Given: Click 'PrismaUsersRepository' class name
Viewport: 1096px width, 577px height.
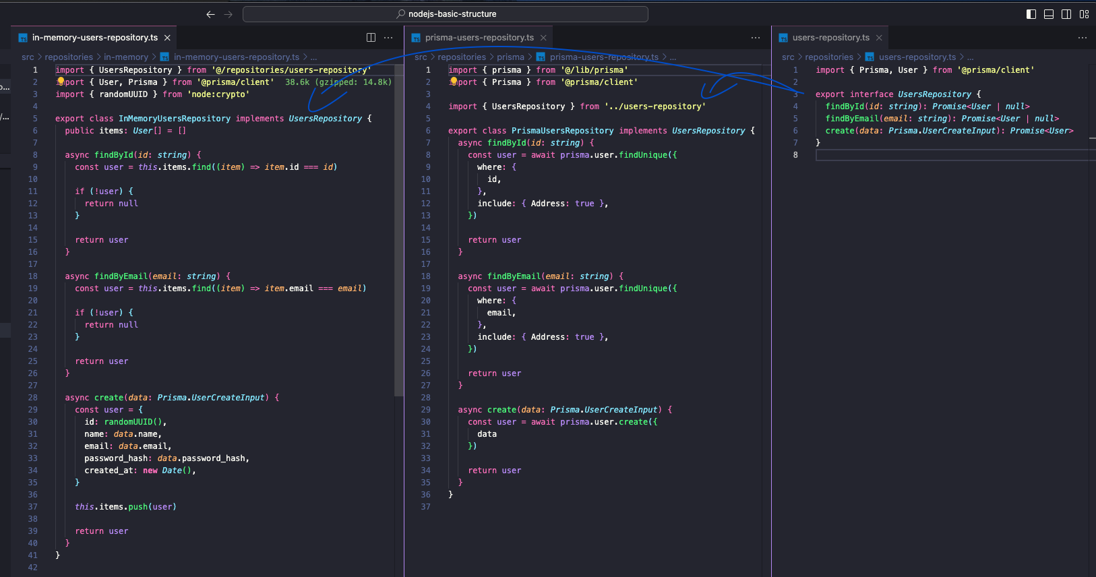Looking at the screenshot, I should 562,131.
